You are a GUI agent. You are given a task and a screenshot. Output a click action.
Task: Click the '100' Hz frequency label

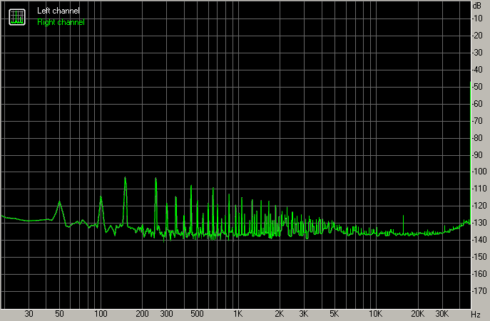101,314
